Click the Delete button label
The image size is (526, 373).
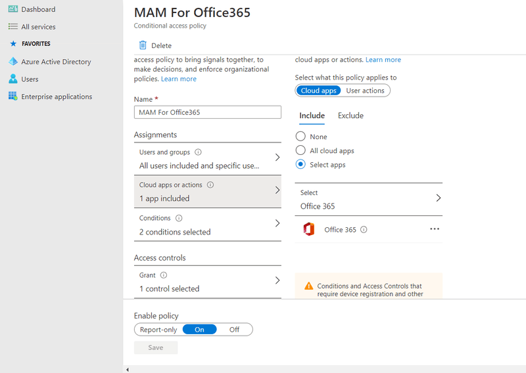click(161, 45)
